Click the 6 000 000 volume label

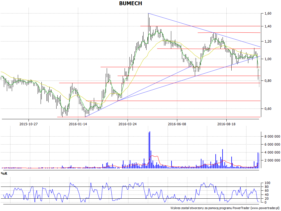pyautogui.click(x=272, y=145)
